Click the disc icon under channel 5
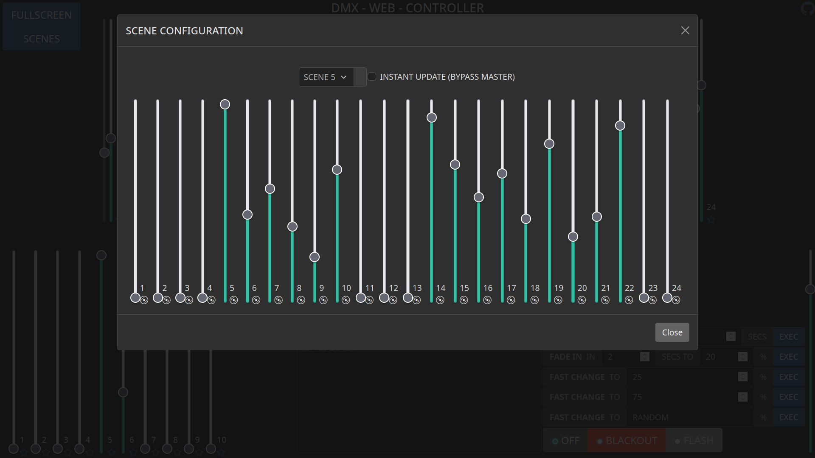815x458 pixels. [233, 300]
